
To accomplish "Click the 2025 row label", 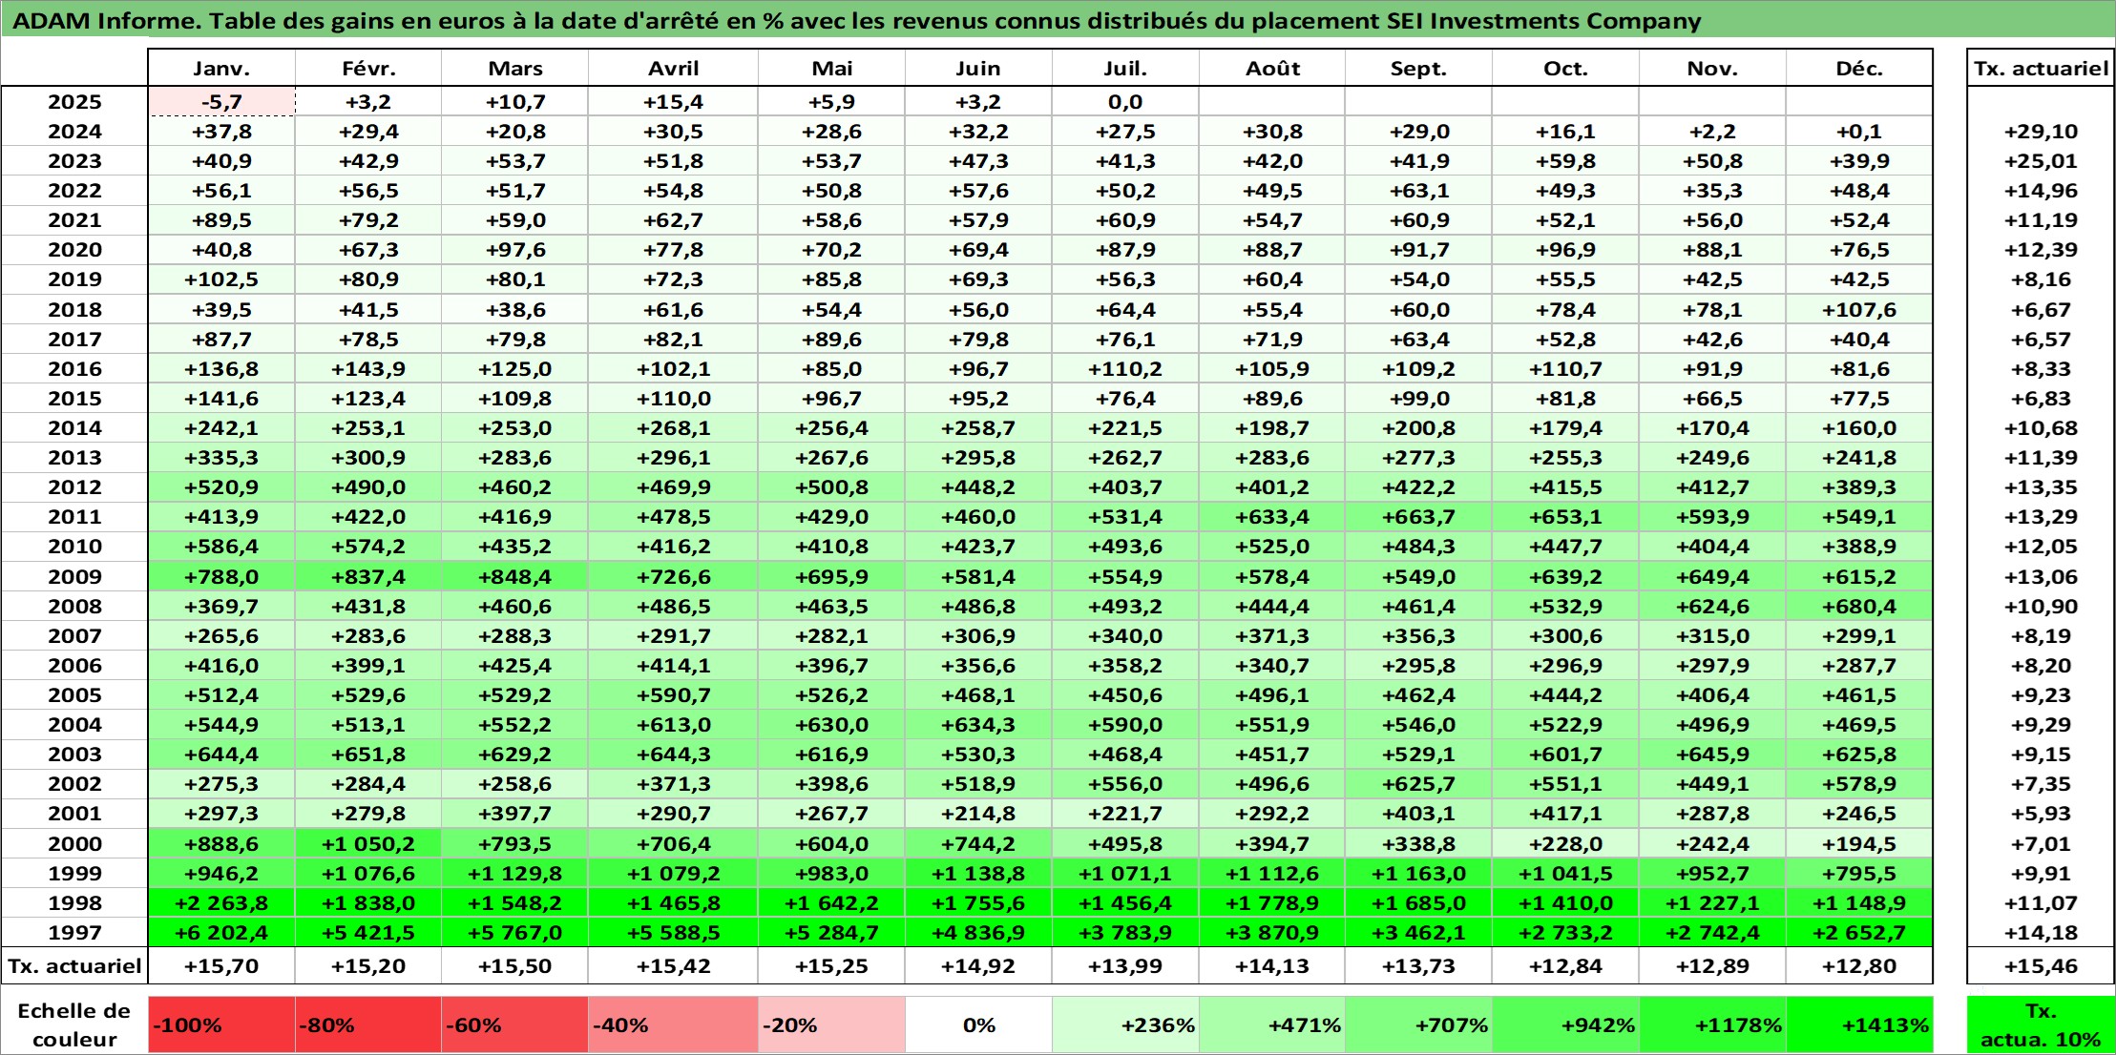I will 75,102.
